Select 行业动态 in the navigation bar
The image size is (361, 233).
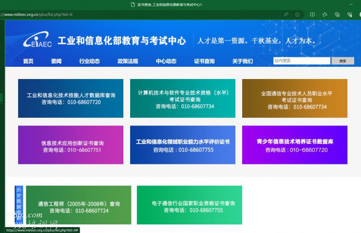click(x=89, y=61)
